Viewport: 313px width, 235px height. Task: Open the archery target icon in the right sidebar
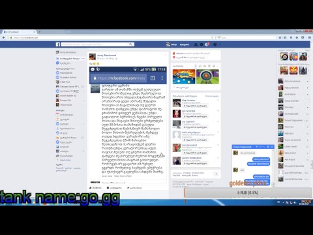tap(293, 57)
